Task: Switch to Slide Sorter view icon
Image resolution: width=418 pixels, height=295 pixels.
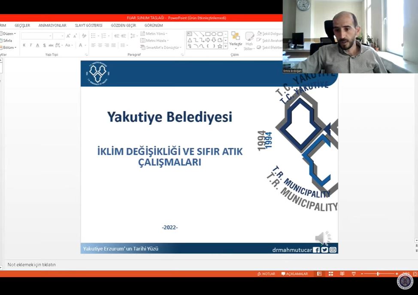Action: click(x=331, y=274)
